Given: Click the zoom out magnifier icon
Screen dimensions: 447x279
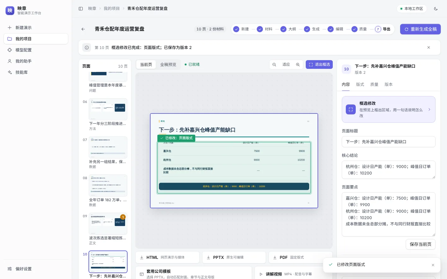Looking at the screenshot, I should (274, 64).
